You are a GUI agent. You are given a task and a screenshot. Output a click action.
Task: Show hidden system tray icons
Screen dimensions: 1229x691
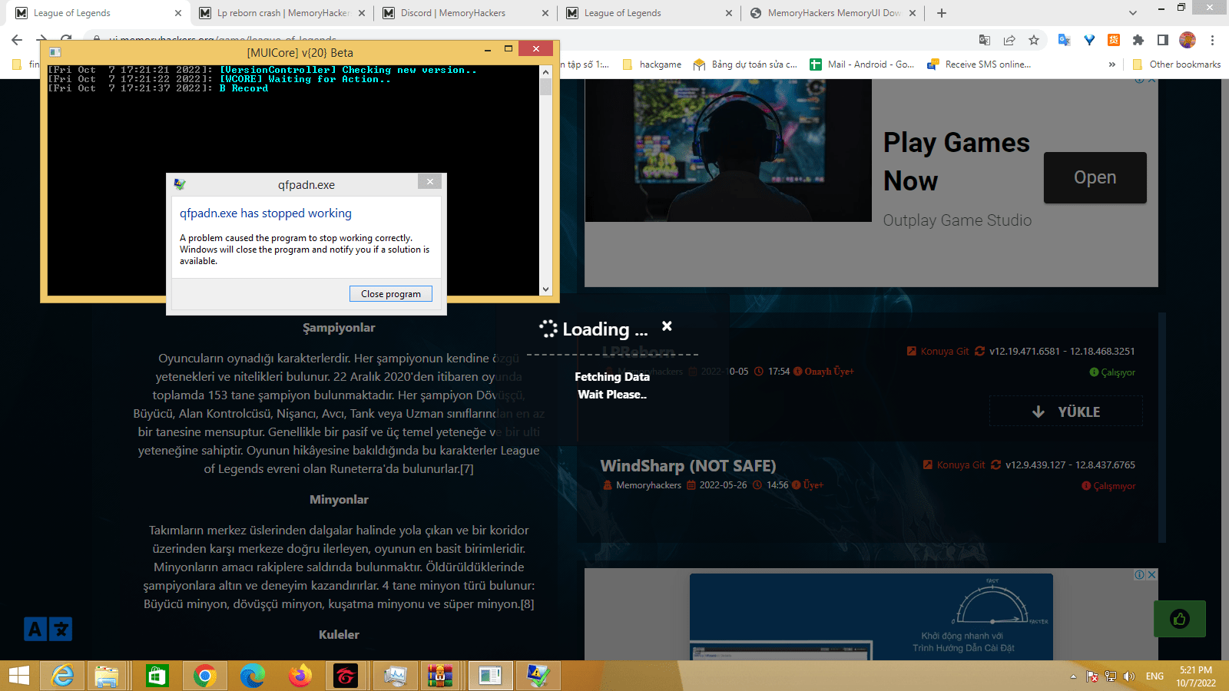pyautogui.click(x=1073, y=676)
